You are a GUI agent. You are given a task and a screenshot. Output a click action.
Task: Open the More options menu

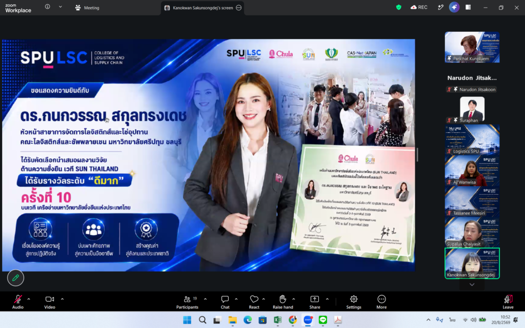click(381, 301)
